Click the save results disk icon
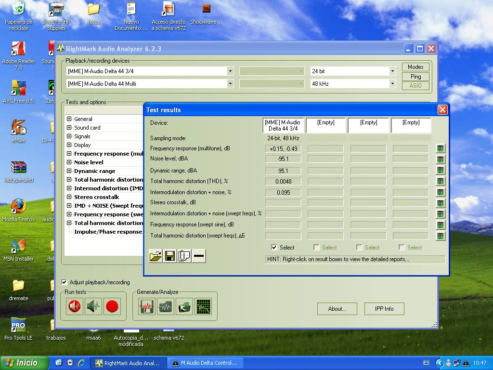This screenshot has width=493, height=370. [169, 256]
